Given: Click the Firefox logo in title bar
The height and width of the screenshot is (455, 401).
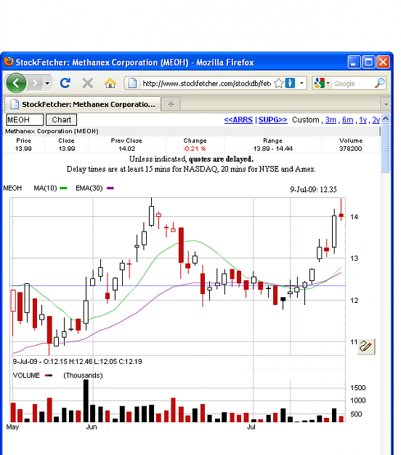Looking at the screenshot, I should [x=9, y=62].
